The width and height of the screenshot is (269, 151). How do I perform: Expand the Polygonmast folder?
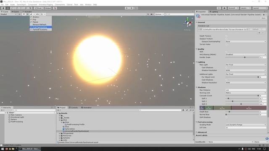[x=60, y=133]
